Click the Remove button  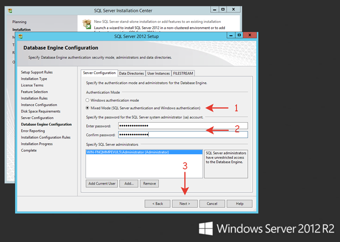point(149,184)
